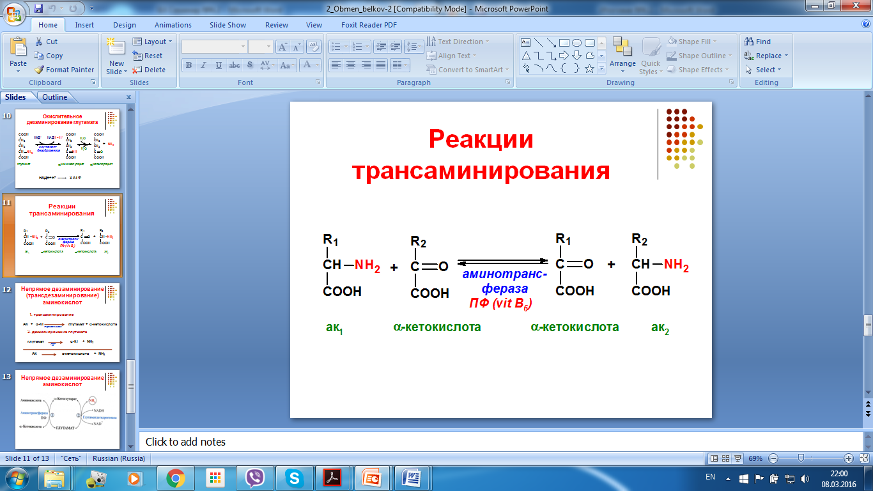Launch Skype from the taskbar

pyautogui.click(x=294, y=478)
